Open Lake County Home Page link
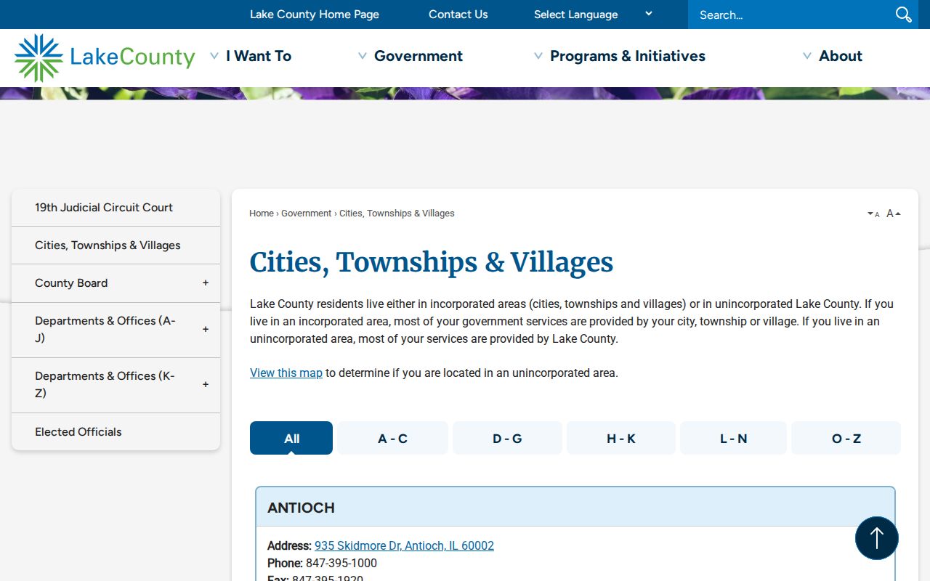Screen dimensions: 930x581 (x=315, y=15)
